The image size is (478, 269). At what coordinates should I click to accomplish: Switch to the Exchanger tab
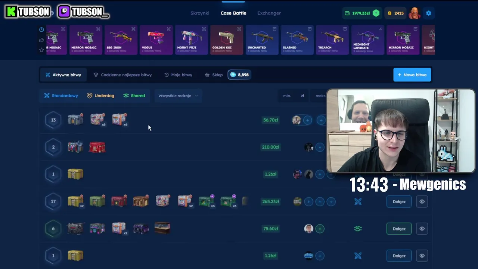tap(269, 13)
